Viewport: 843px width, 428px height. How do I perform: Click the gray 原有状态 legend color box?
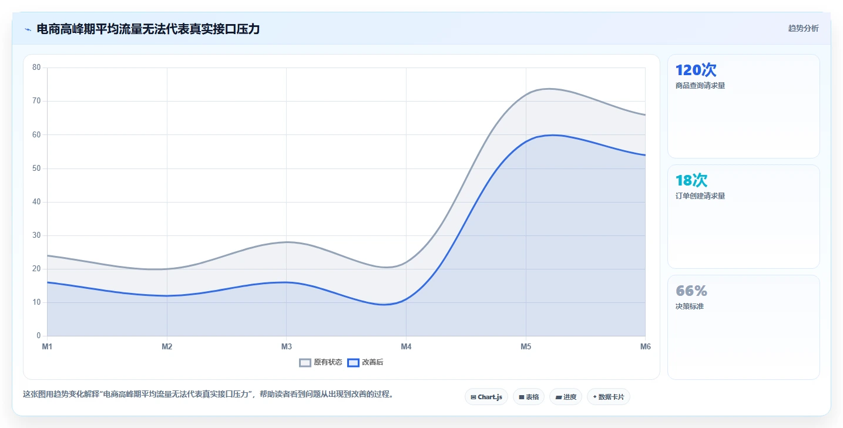[305, 363]
